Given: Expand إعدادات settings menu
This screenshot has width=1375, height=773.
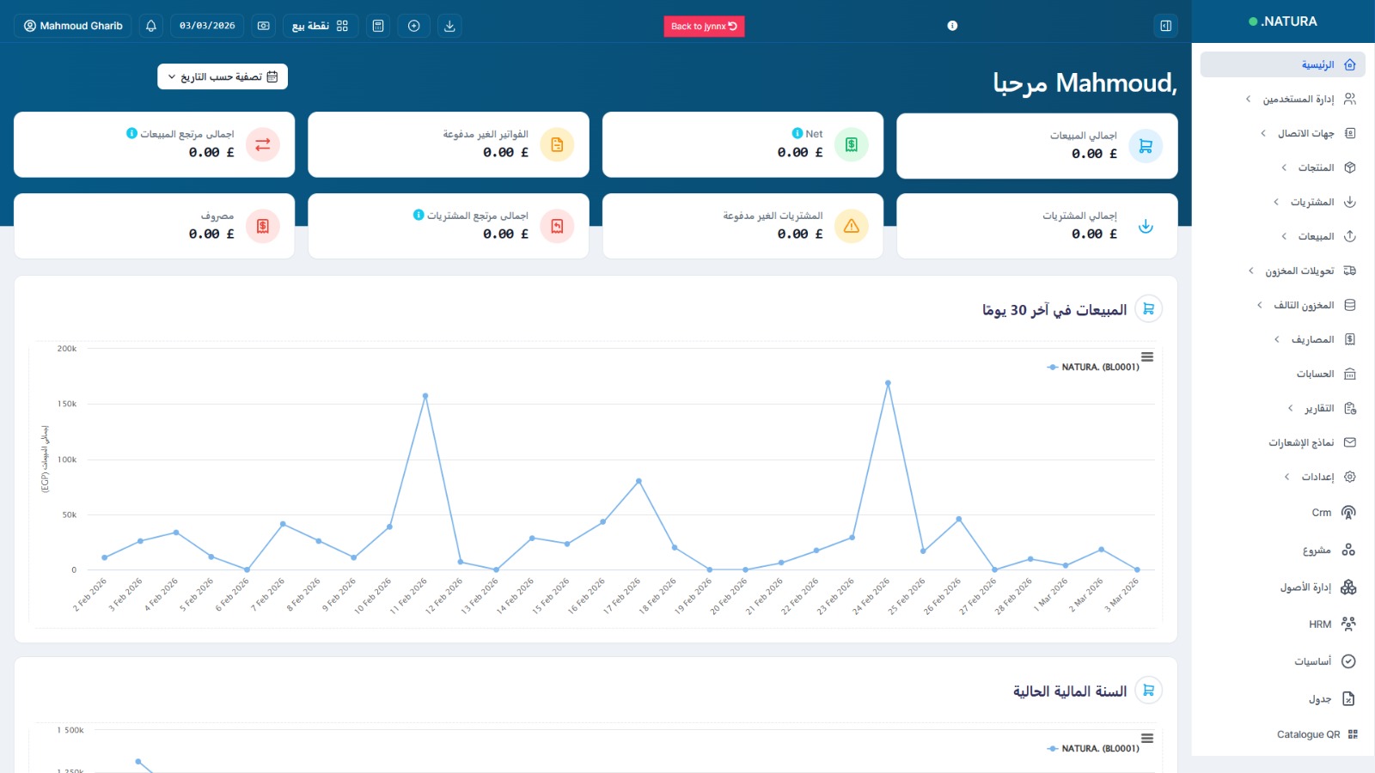Looking at the screenshot, I should (x=1282, y=477).
